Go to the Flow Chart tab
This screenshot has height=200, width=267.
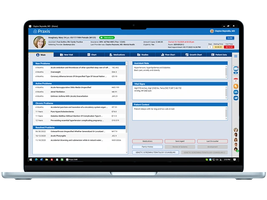pos(168,55)
